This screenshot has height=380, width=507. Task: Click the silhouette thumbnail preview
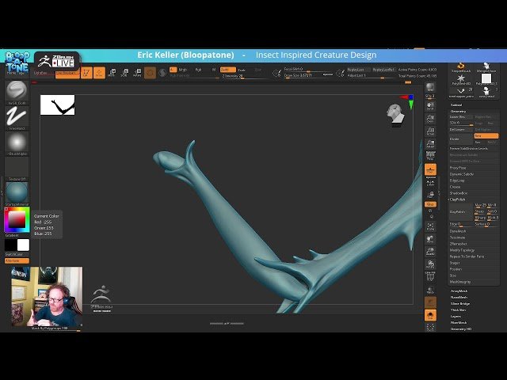[57, 104]
